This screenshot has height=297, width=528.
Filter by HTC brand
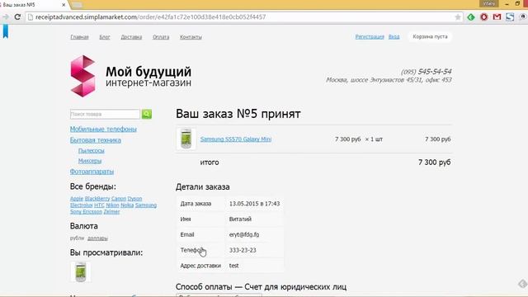click(99, 205)
